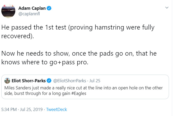Expand the tweet options chevron

click(x=167, y=8)
